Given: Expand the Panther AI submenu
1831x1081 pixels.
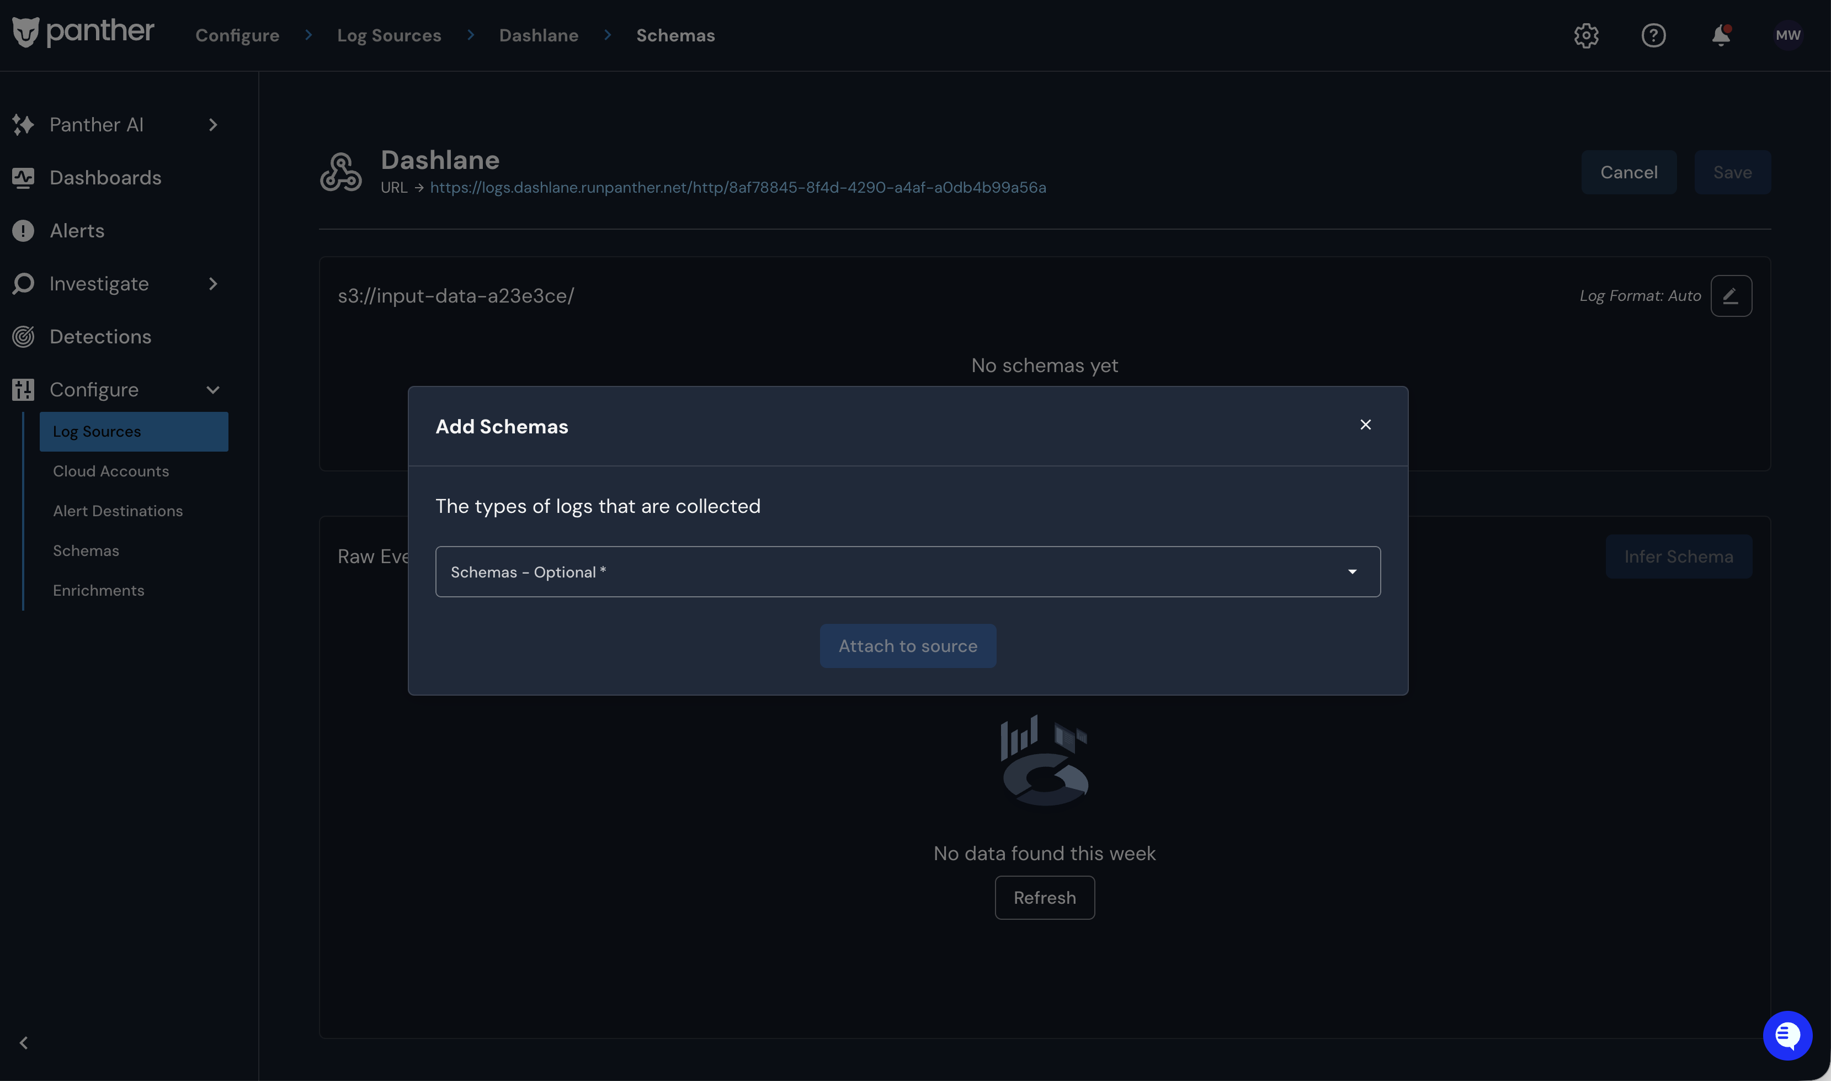Looking at the screenshot, I should [x=212, y=125].
